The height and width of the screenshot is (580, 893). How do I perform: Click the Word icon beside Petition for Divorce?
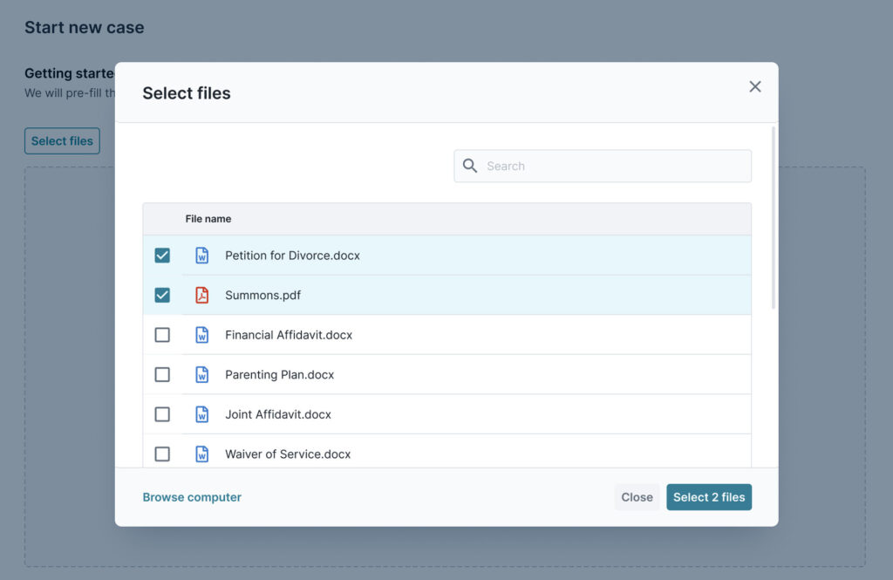202,256
